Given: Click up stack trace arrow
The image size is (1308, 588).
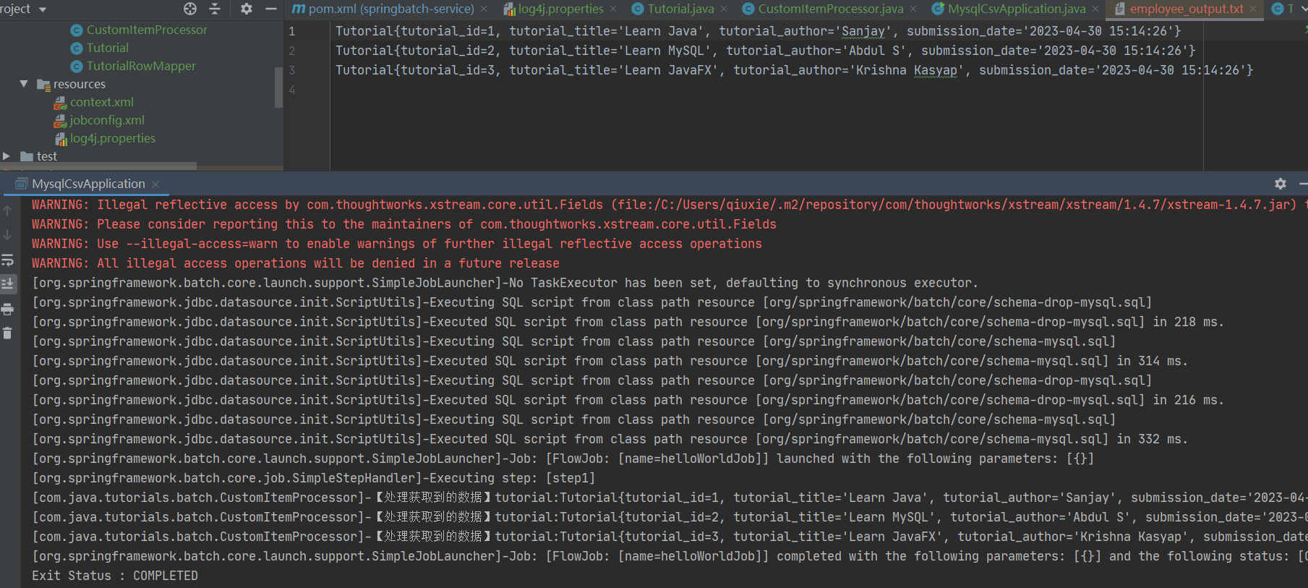Looking at the screenshot, I should click(7, 210).
